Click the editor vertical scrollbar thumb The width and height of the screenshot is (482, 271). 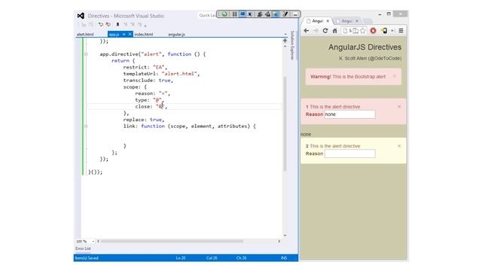pos(285,123)
